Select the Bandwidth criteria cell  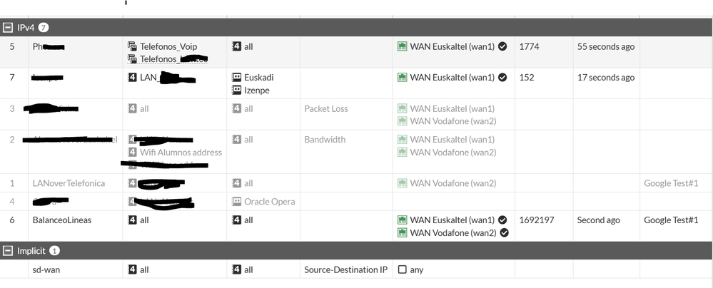pyautogui.click(x=325, y=140)
